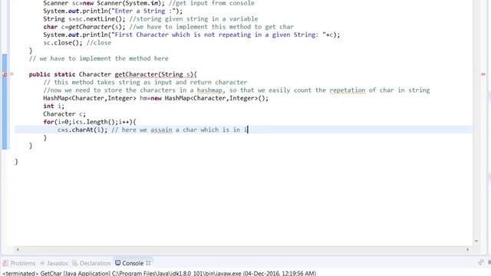Click the HashMap<Character,Integer> hm declaration line
The image size is (491, 276).
point(156,98)
